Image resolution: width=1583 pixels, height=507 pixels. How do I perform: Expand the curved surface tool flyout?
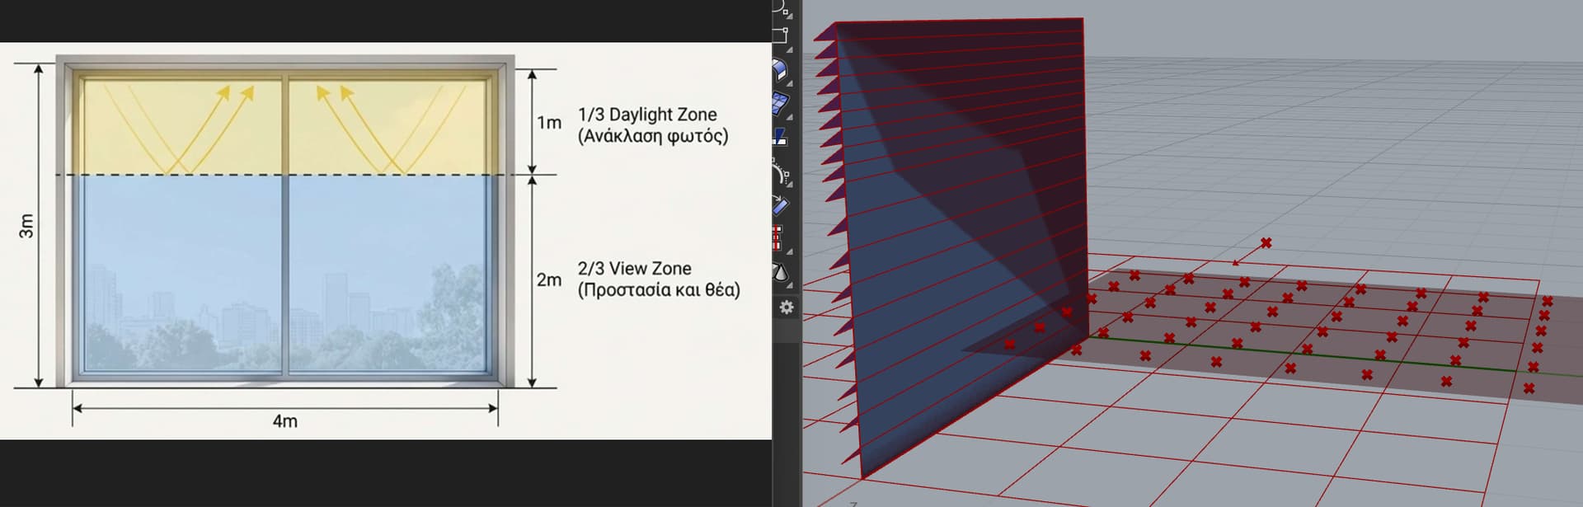(790, 83)
